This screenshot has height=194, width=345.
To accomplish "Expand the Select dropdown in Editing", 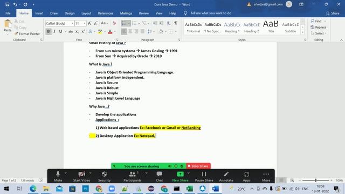I will [x=319, y=33].
